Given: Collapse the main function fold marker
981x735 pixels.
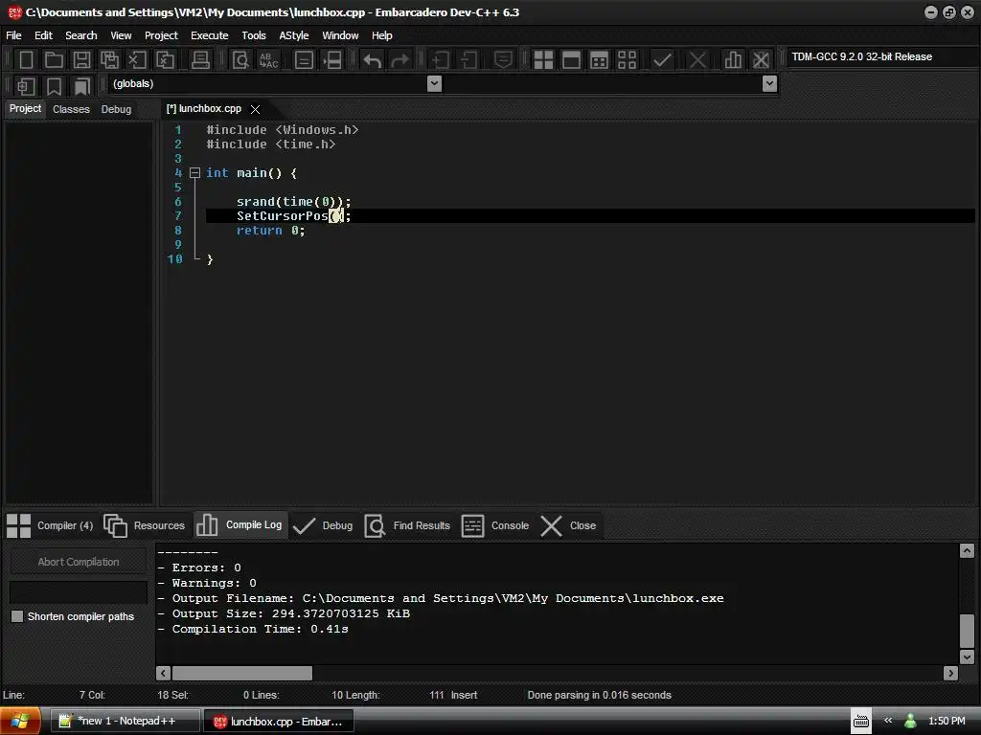Looking at the screenshot, I should click(x=194, y=172).
